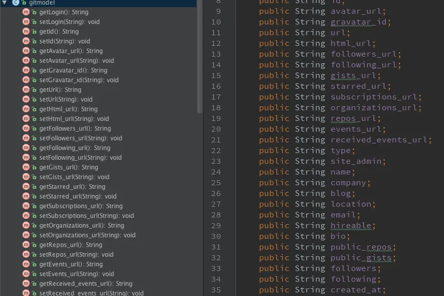Click public lock icon beside setStarred_url(String)
Screen dimensions: 444x296
point(34,196)
